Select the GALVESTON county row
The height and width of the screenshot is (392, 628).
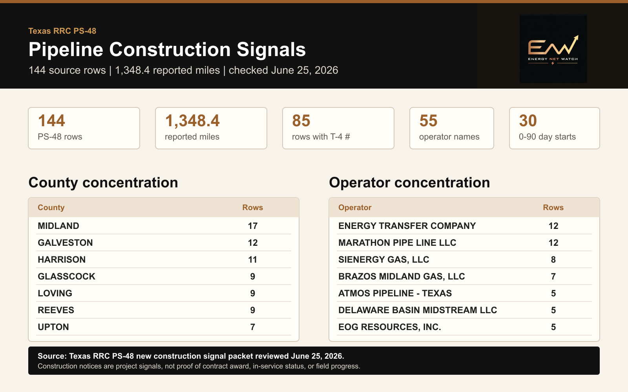pos(164,243)
